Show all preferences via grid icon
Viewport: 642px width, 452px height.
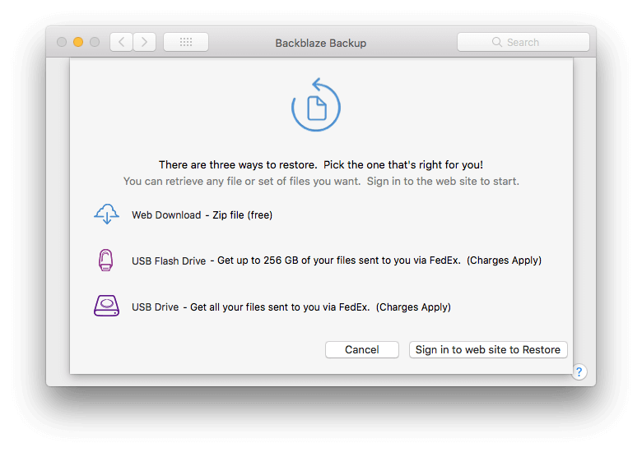[x=186, y=42]
